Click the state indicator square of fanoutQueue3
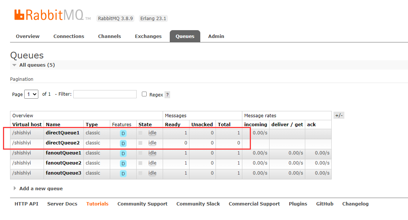 click(140, 173)
